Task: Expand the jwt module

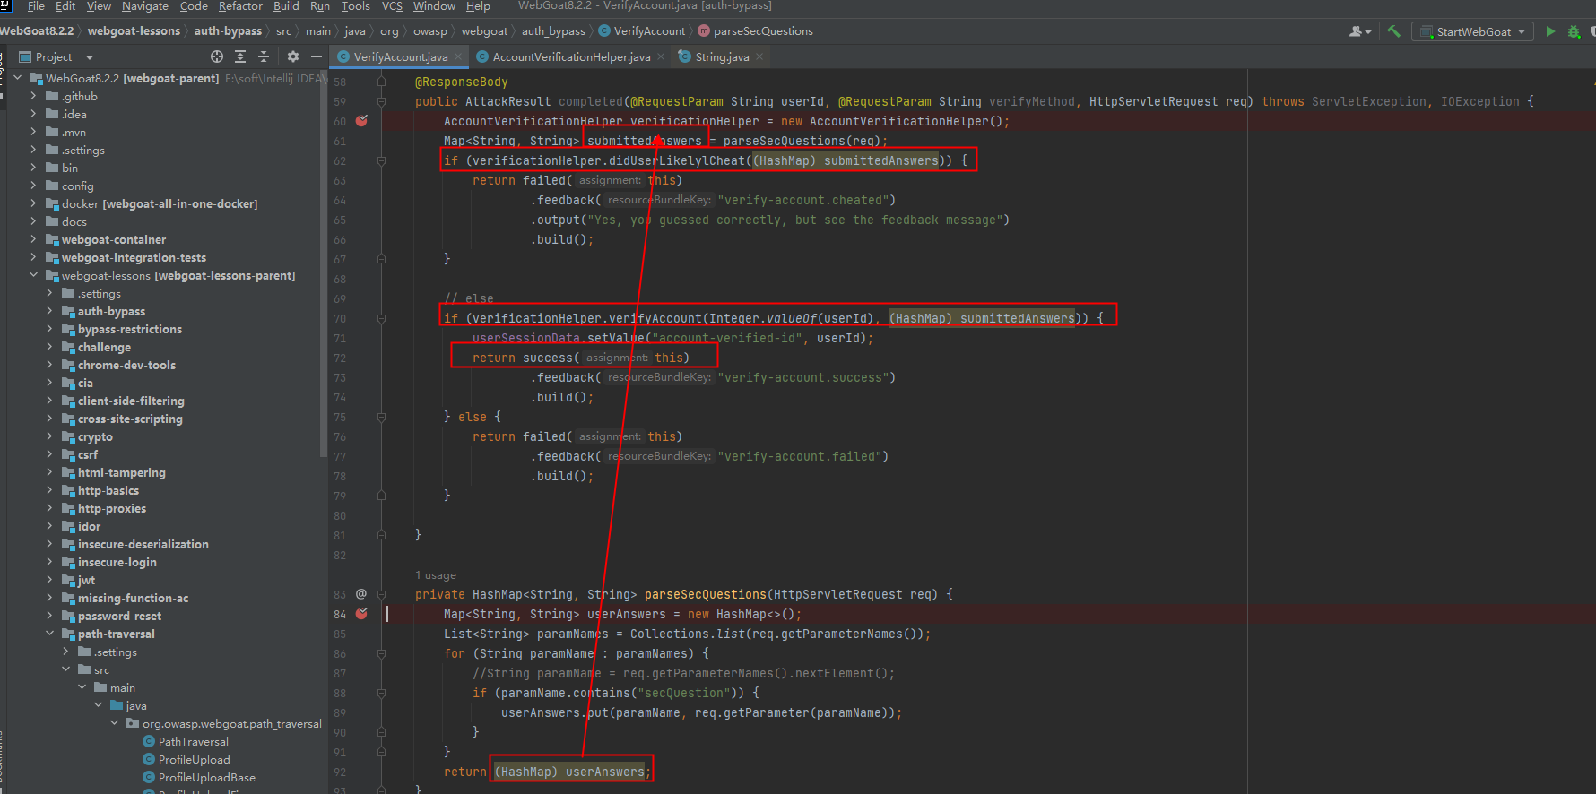Action: (x=50, y=580)
